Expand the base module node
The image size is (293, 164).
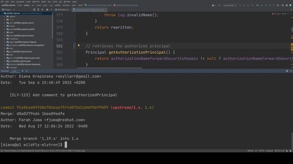(x=5, y=36)
